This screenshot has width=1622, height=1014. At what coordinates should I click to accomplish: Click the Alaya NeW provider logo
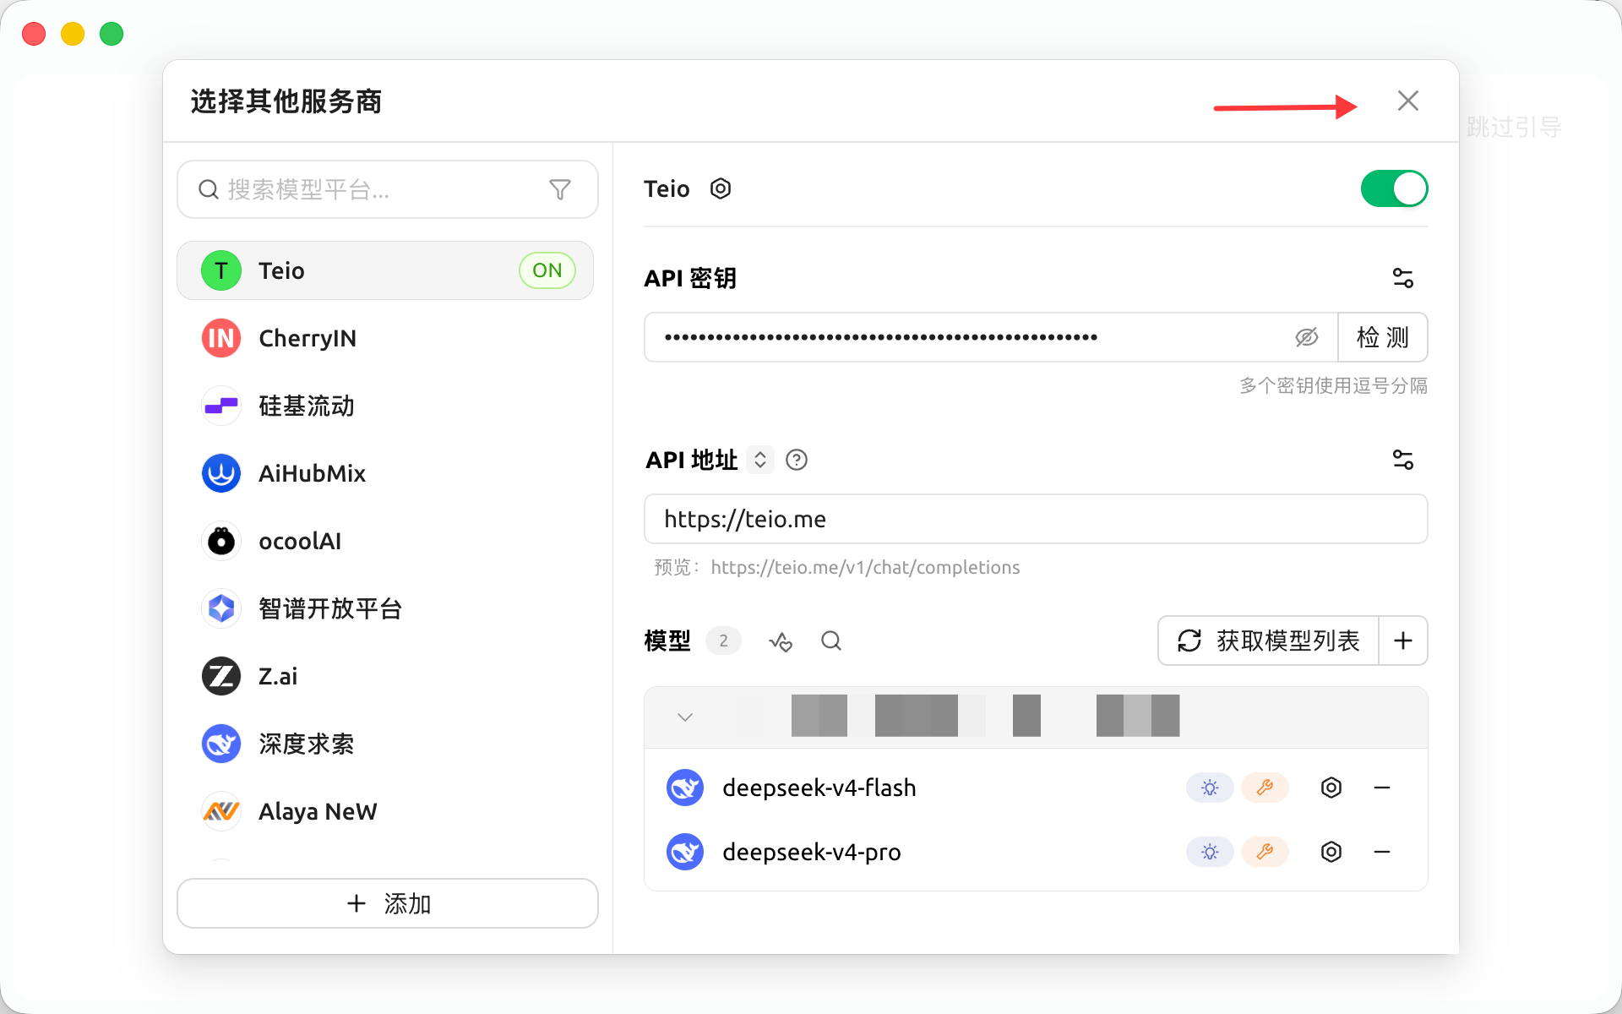[x=221, y=811]
